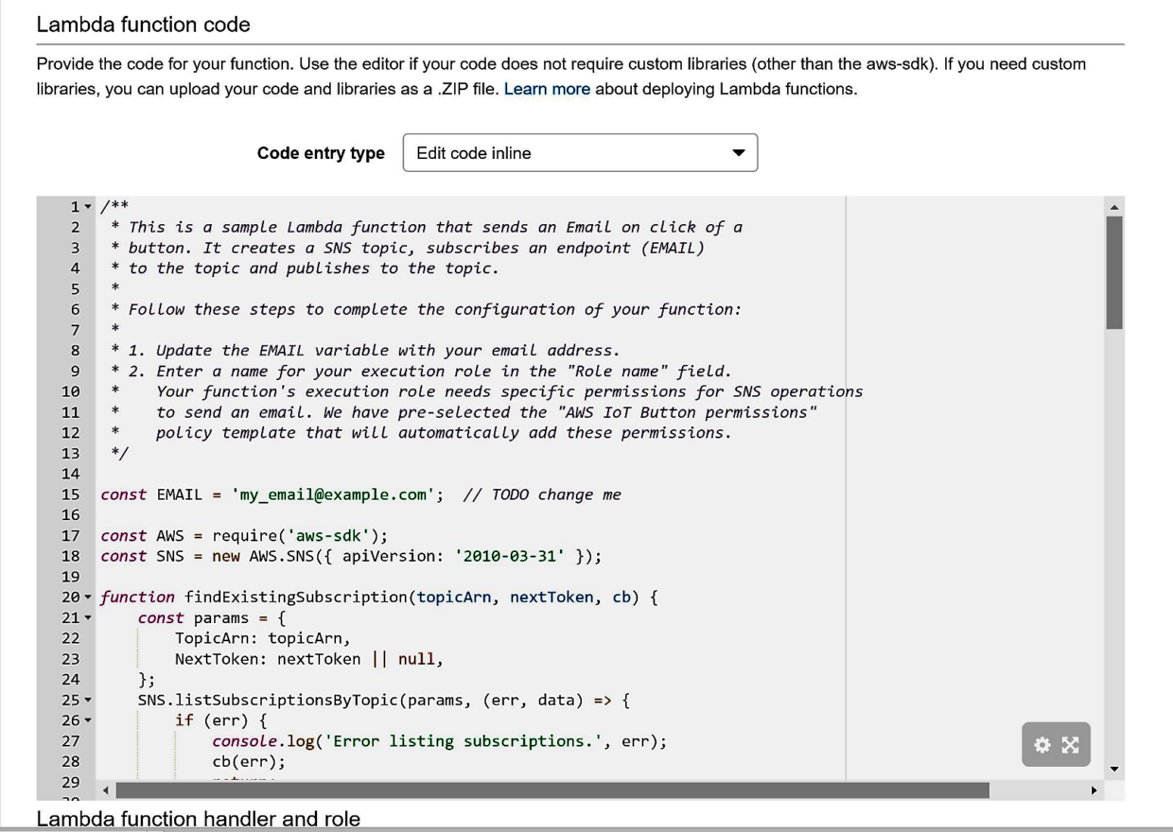The image size is (1173, 832).
Task: Click the 'Code entry type' label
Action: tap(321, 153)
